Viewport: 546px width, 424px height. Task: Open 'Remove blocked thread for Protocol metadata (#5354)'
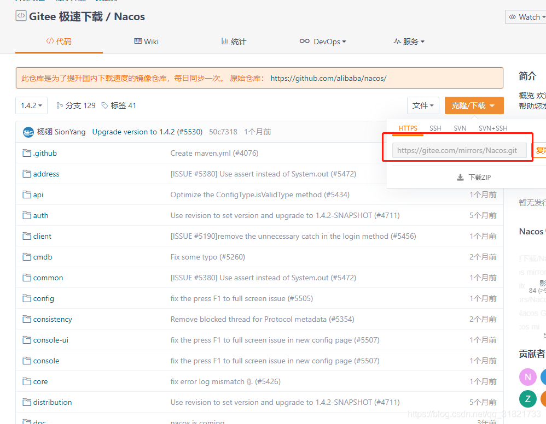point(262,319)
